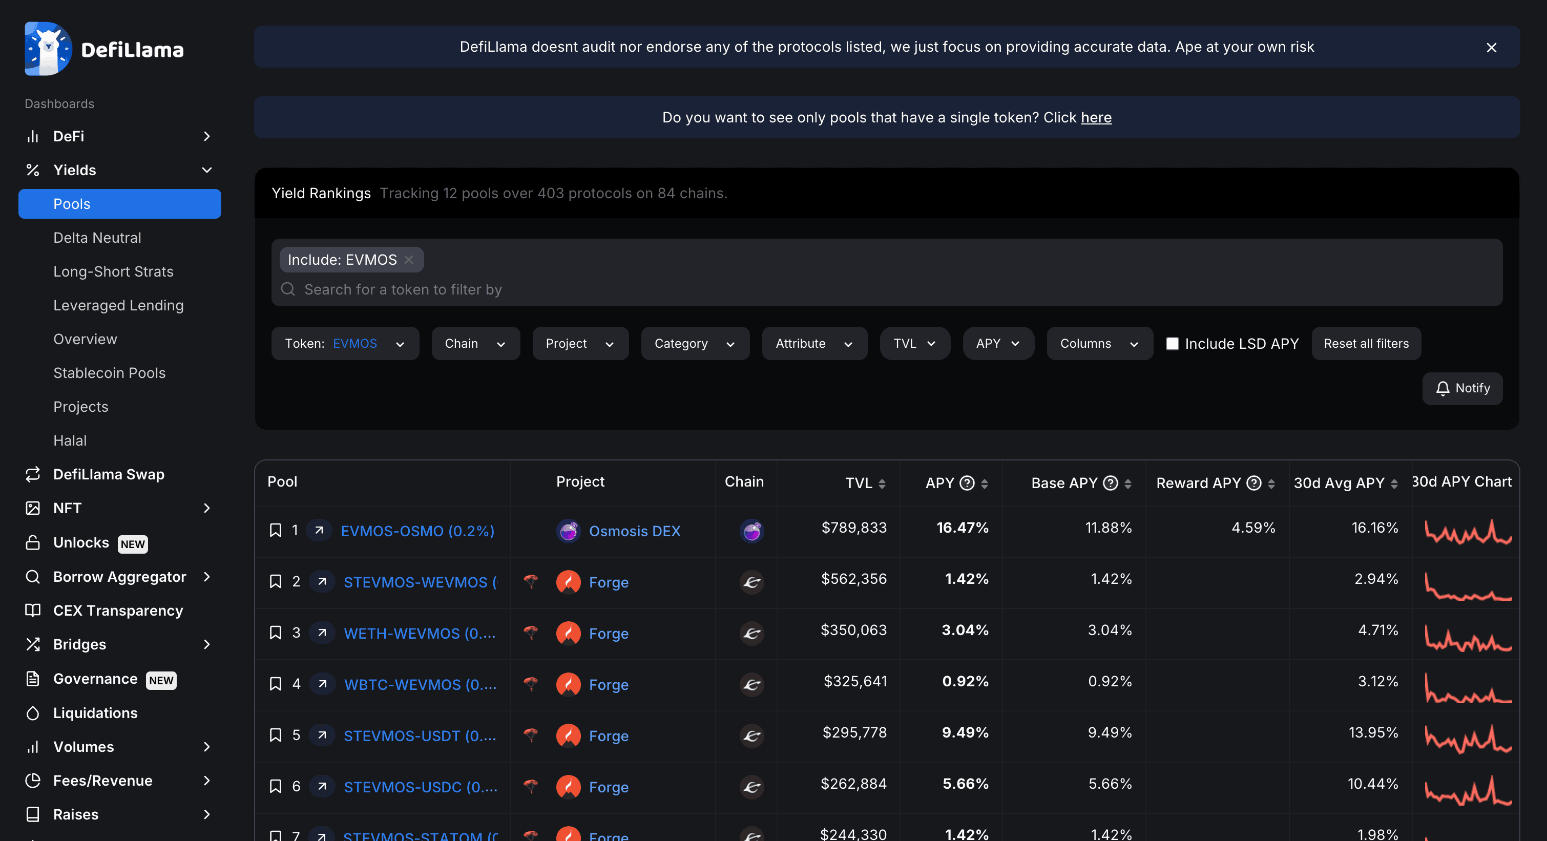This screenshot has width=1547, height=841.
Task: Sort by TVL column arrows
Action: [882, 484]
